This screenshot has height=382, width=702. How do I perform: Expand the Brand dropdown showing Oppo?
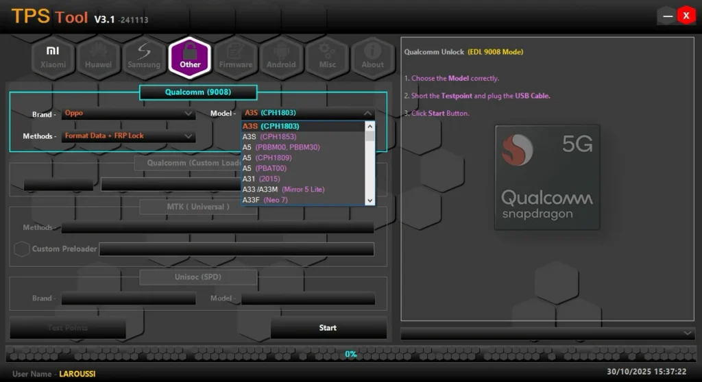(x=128, y=114)
